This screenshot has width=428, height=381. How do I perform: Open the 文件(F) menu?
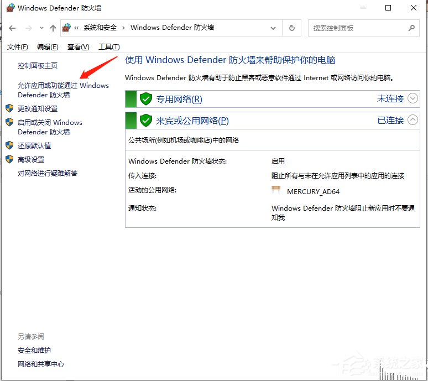point(17,47)
